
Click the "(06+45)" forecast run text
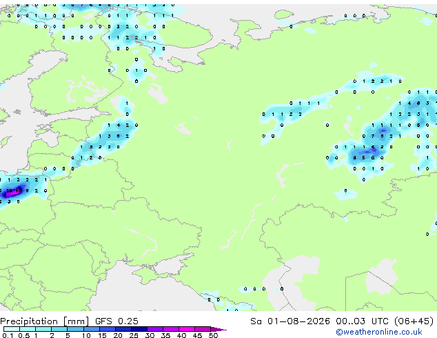[414, 321]
